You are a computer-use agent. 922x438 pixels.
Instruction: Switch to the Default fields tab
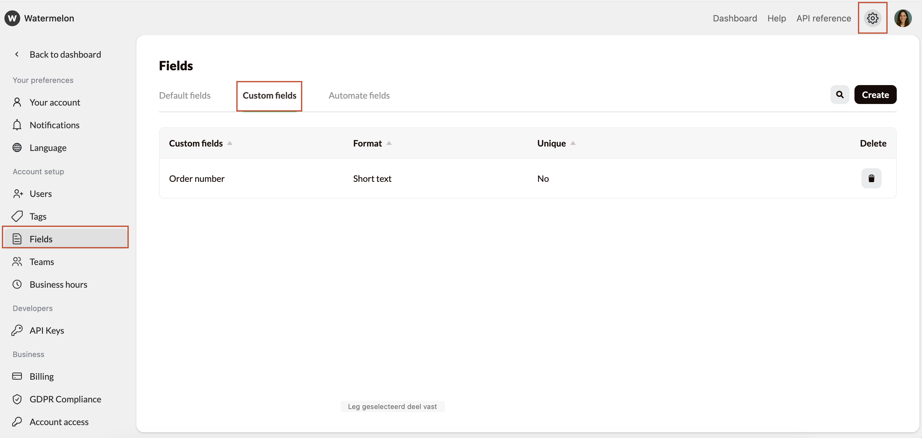(x=185, y=95)
